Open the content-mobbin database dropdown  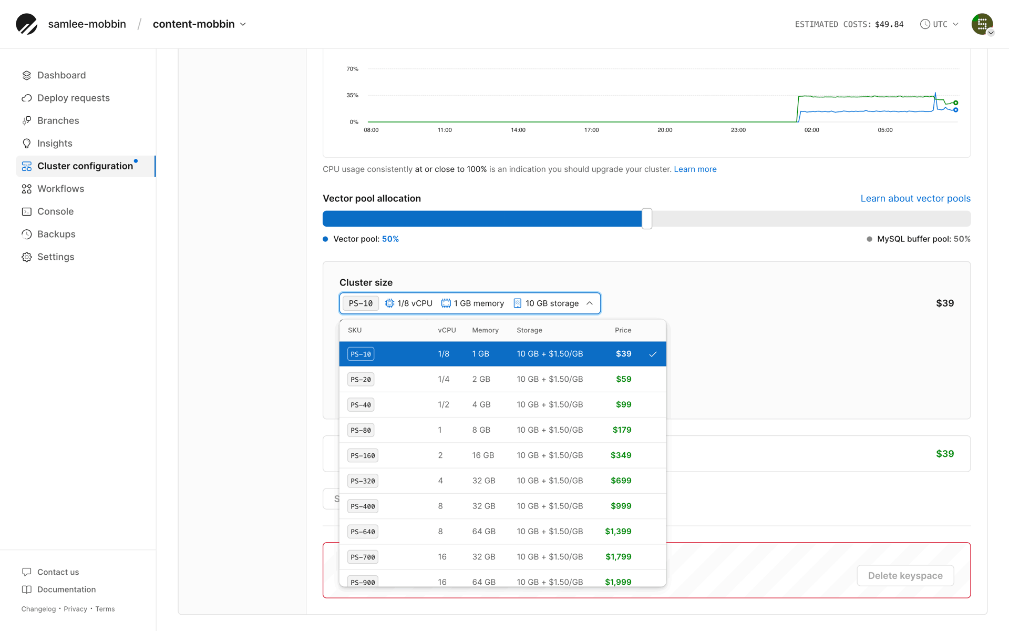point(200,24)
